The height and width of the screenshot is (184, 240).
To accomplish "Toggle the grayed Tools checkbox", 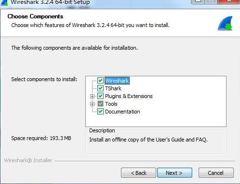I will coord(100,103).
